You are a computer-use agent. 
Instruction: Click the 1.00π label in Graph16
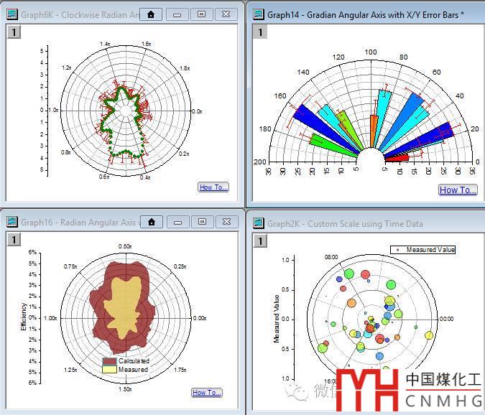(50, 318)
